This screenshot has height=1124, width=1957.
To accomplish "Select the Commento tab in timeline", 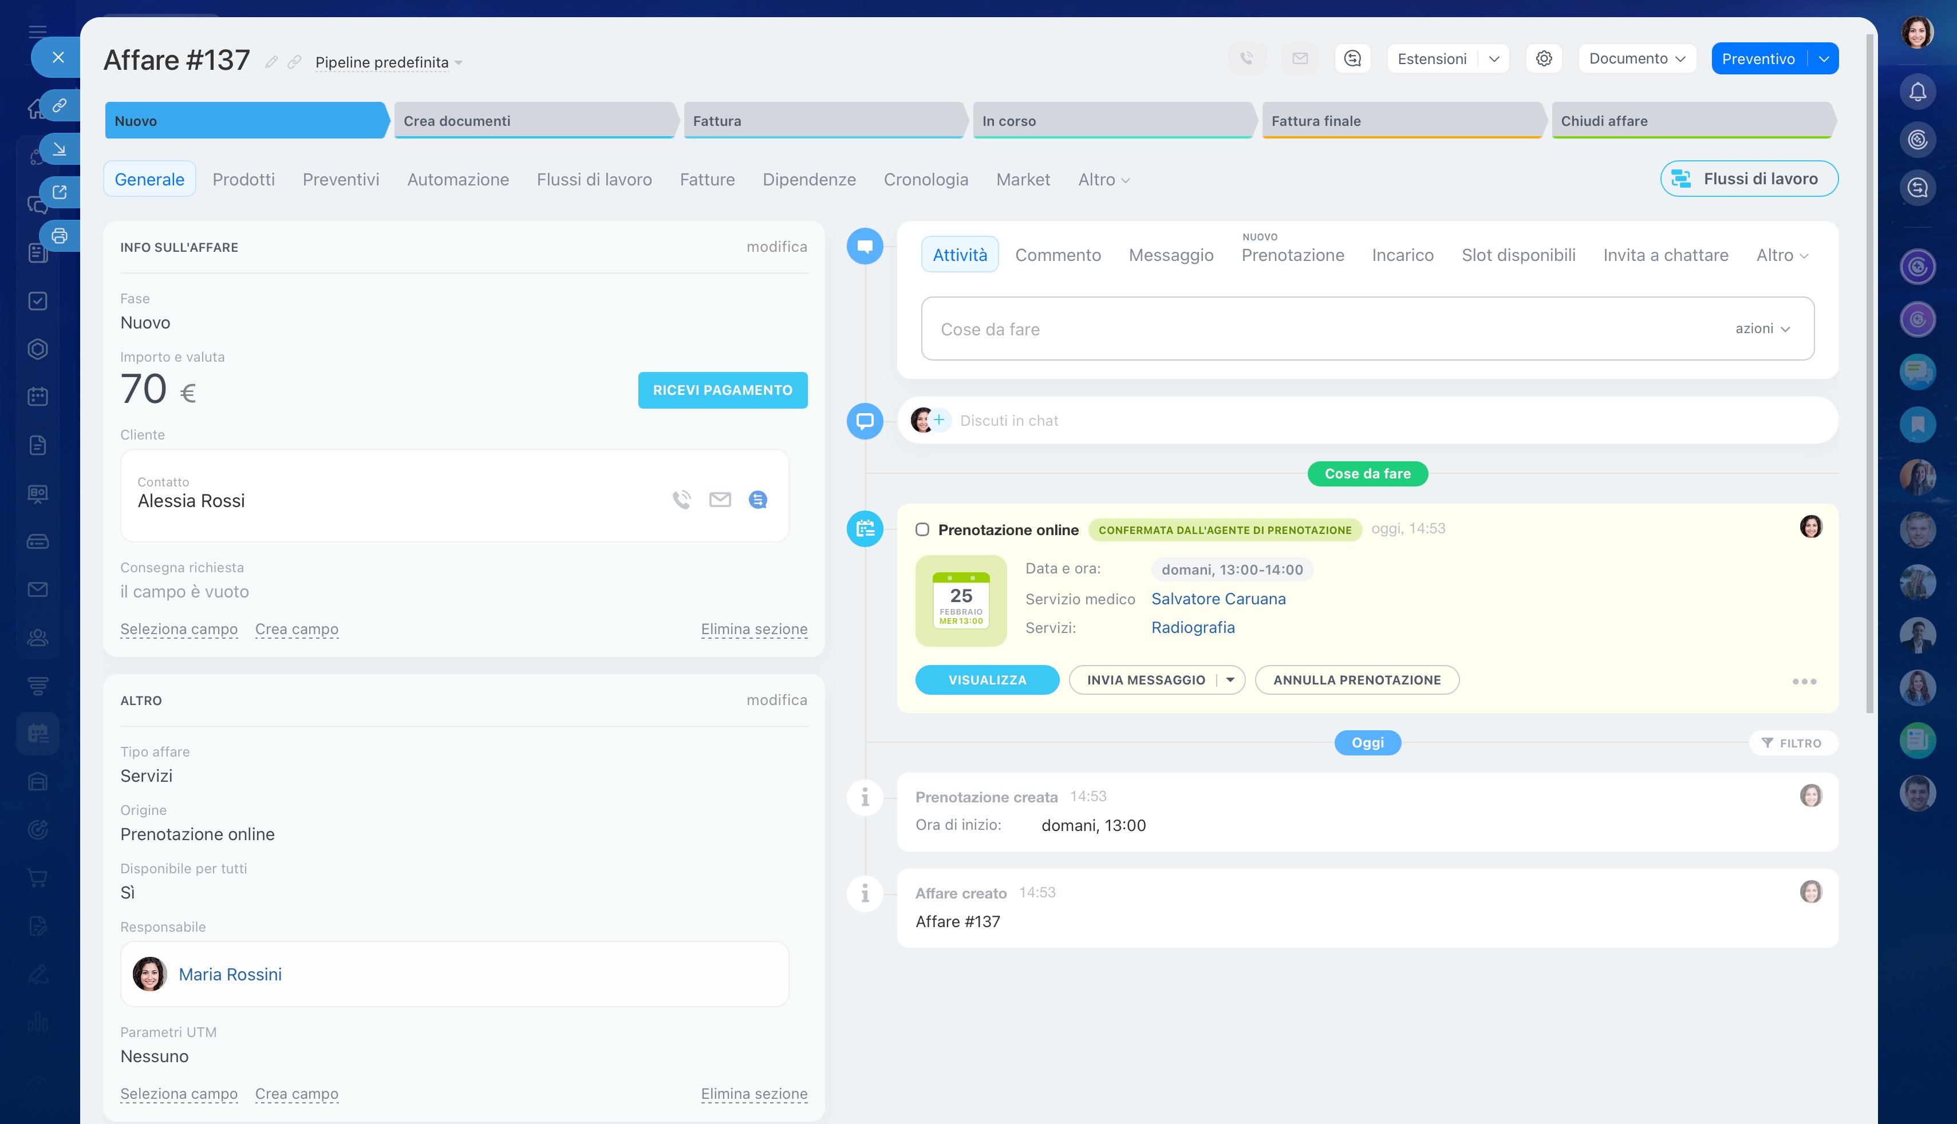I will coord(1058,255).
